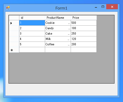Sort by the id column header
The height and width of the screenshot is (102, 123).
32,18
